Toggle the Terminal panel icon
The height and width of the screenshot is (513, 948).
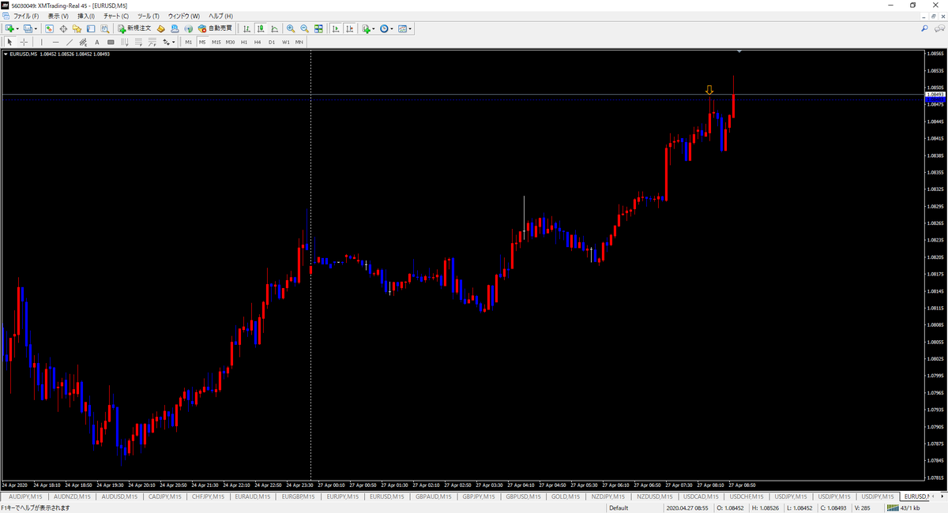click(x=91, y=28)
